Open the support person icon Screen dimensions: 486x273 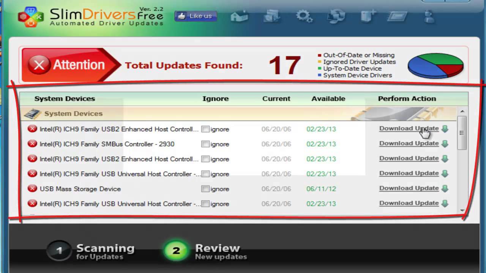pyautogui.click(x=429, y=16)
